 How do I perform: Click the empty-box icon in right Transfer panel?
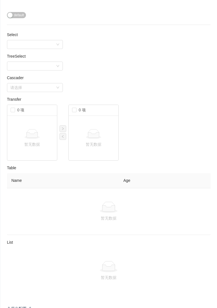pos(93,133)
